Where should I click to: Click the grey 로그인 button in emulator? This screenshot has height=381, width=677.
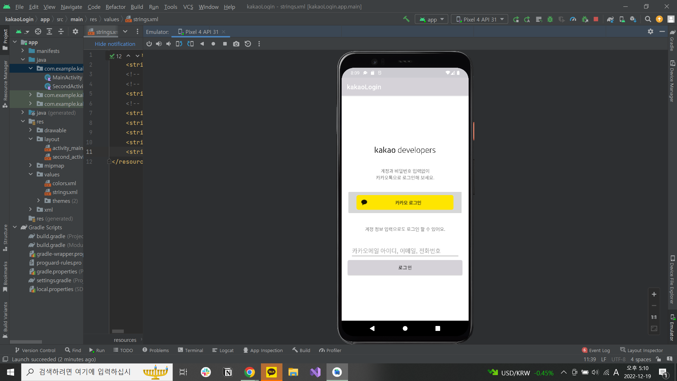pyautogui.click(x=405, y=267)
